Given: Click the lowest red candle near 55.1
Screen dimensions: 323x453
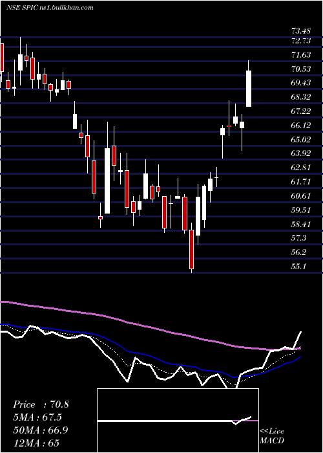Looking at the screenshot, I should coord(191,250).
